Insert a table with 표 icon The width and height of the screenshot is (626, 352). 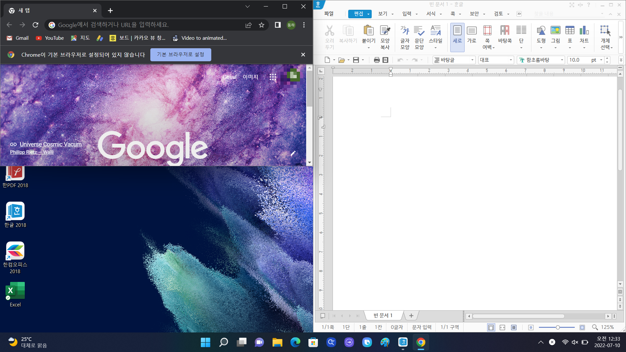point(570,31)
